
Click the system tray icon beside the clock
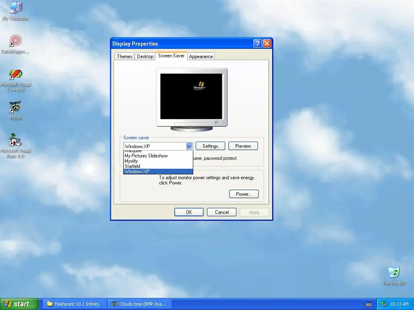(x=384, y=304)
